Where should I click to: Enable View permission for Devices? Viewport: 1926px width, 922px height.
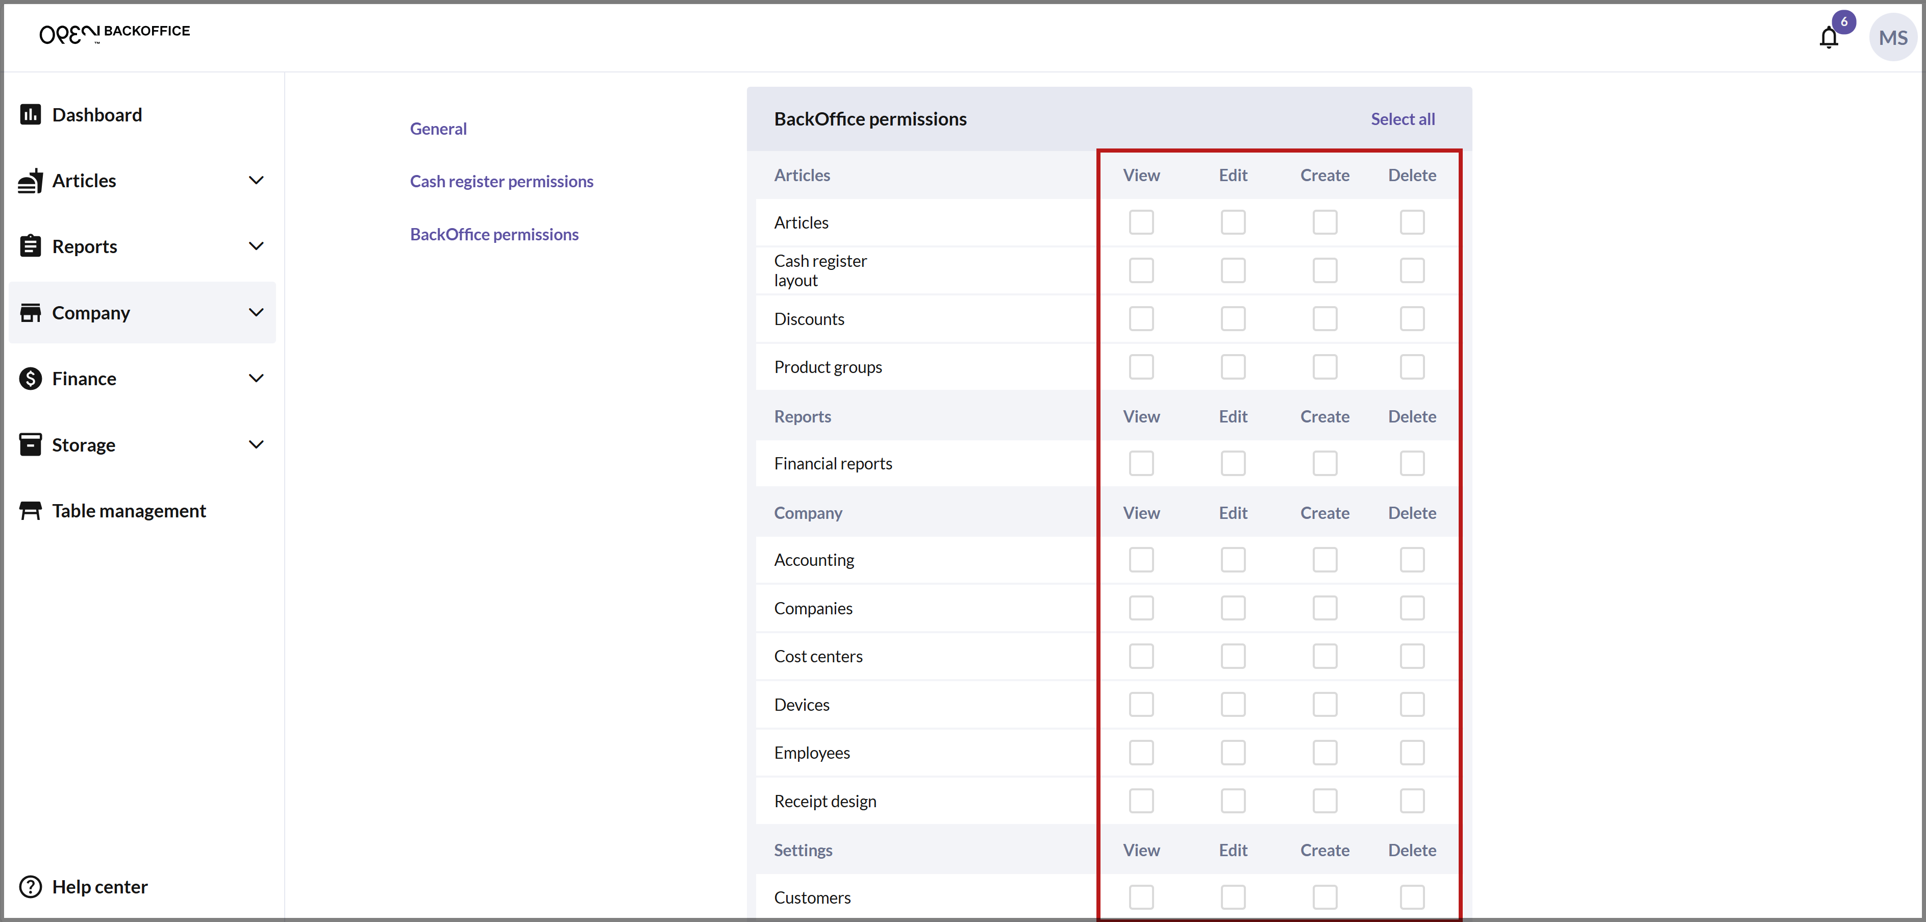click(1141, 705)
